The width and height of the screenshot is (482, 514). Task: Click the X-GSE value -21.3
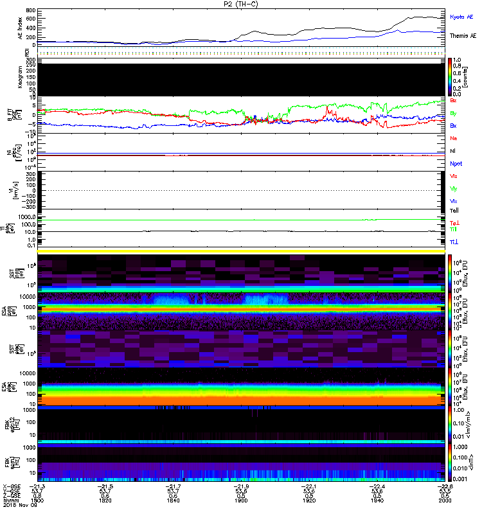(x=37, y=486)
